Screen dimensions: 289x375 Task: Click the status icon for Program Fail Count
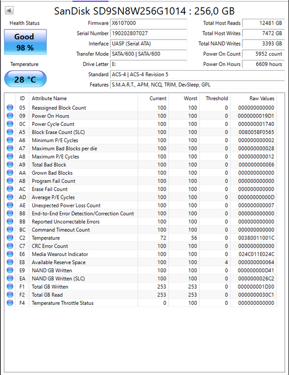[10, 181]
